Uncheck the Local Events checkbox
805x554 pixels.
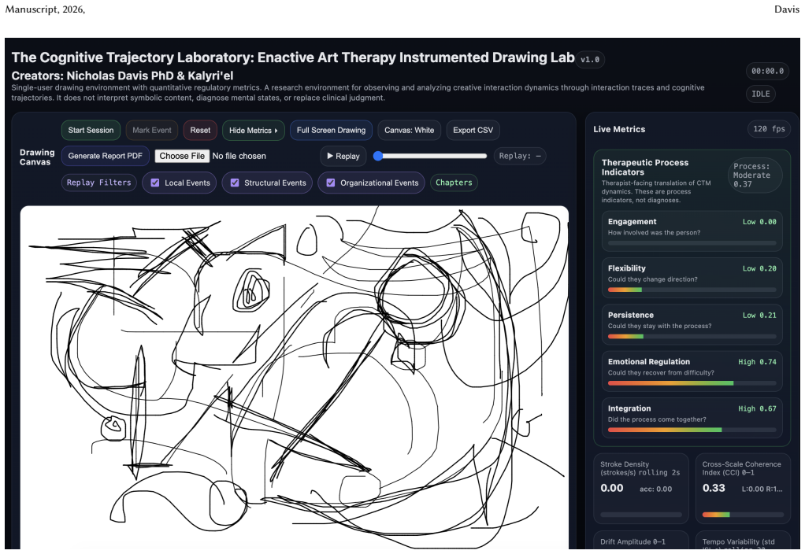(155, 183)
